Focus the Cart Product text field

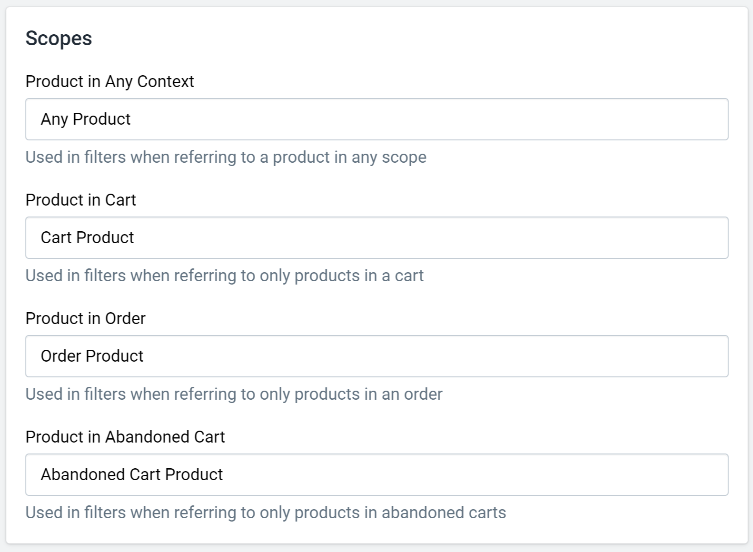[376, 237]
